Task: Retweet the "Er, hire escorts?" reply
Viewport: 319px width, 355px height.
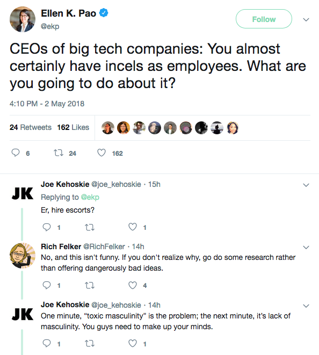Action: click(x=90, y=227)
